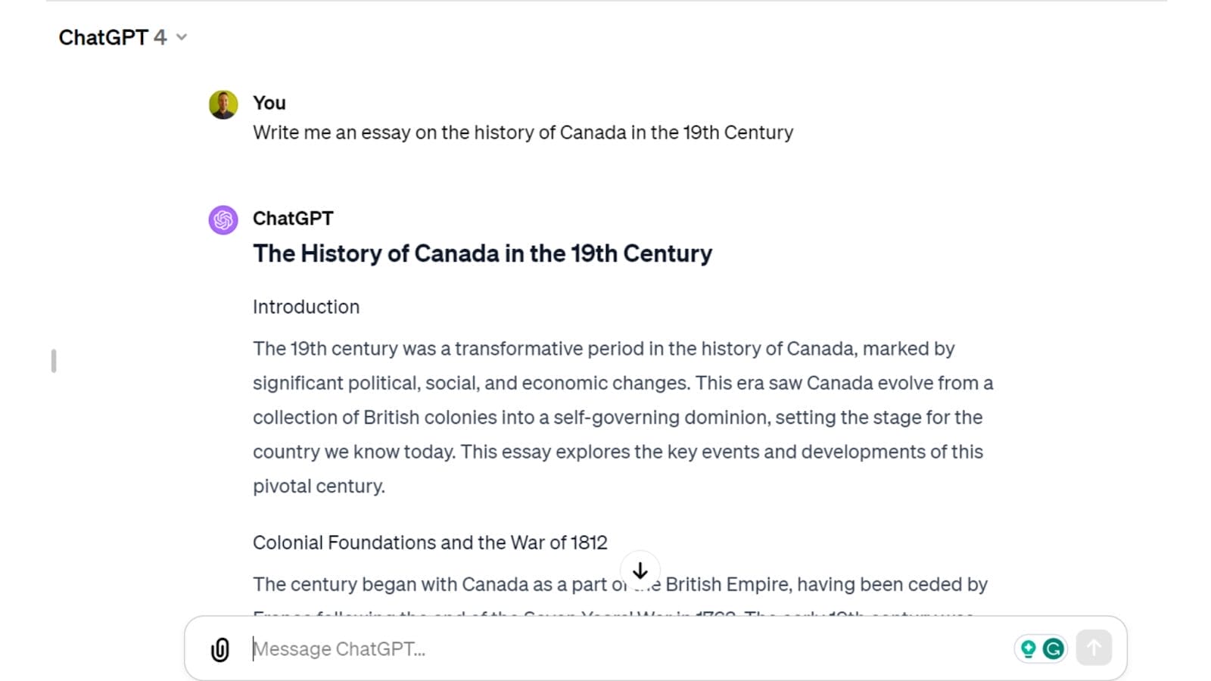
Task: Click the "ChatGPT" responder name label
Action: click(x=293, y=219)
